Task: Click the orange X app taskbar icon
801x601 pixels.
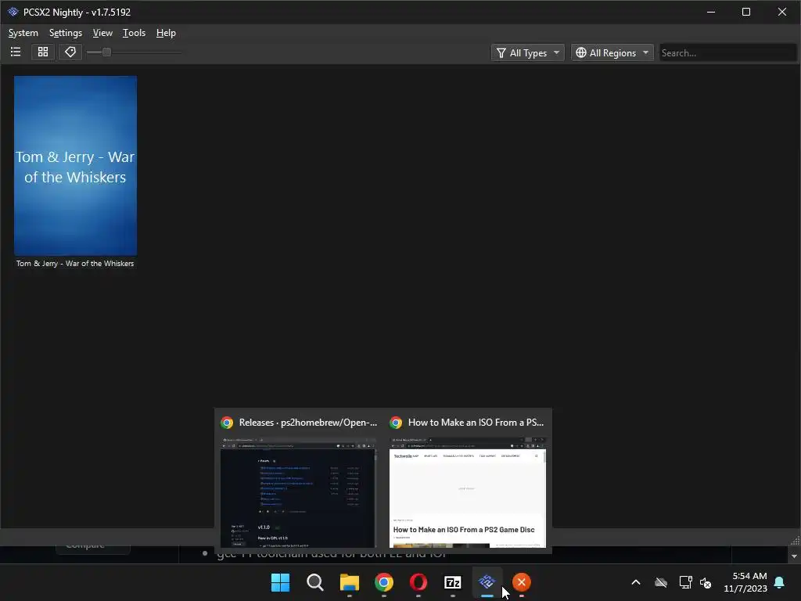Action: tap(522, 582)
